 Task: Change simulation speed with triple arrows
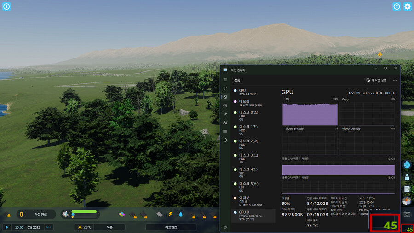pyautogui.click(x=49, y=227)
